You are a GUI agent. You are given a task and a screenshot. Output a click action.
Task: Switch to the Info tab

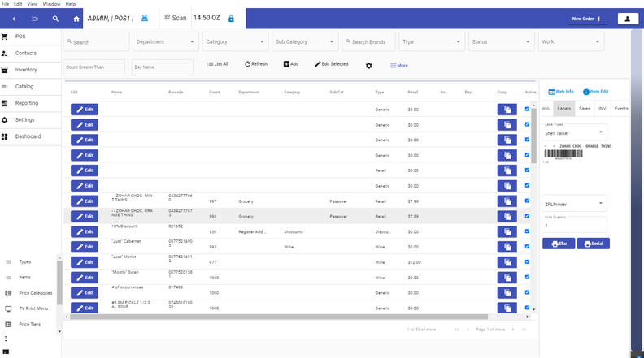[x=546, y=109]
